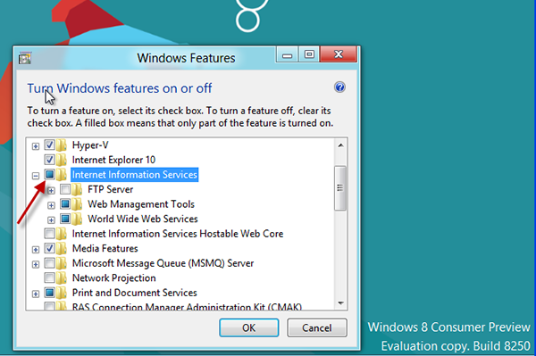536x356 pixels.
Task: Expand the Print and Document Services node
Action: click(36, 294)
